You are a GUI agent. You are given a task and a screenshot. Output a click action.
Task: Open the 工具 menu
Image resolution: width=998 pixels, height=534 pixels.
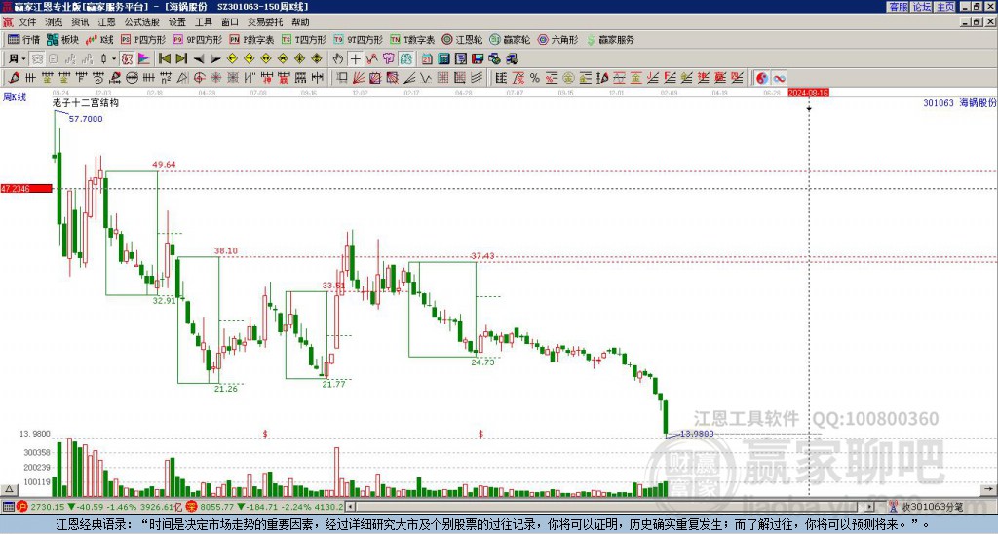pyautogui.click(x=204, y=22)
